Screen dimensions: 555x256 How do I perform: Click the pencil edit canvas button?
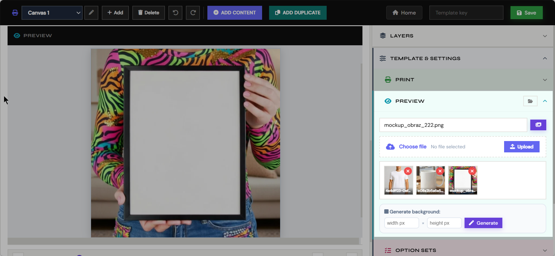coord(91,13)
